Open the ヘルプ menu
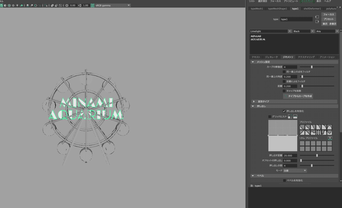 (327, 1)
